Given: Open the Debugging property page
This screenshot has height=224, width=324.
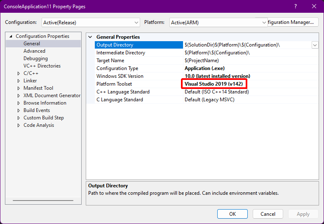Looking at the screenshot, I should coord(35,58).
